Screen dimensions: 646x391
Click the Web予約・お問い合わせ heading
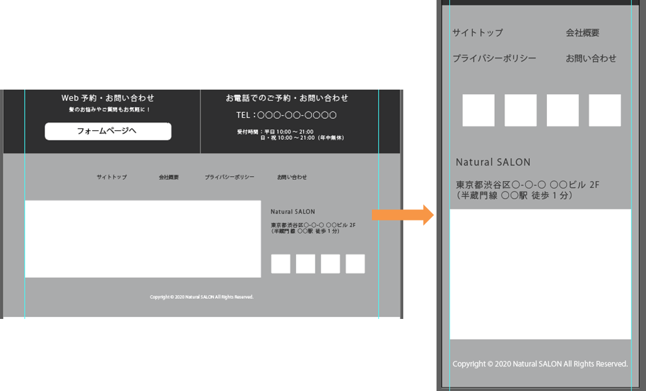point(107,98)
